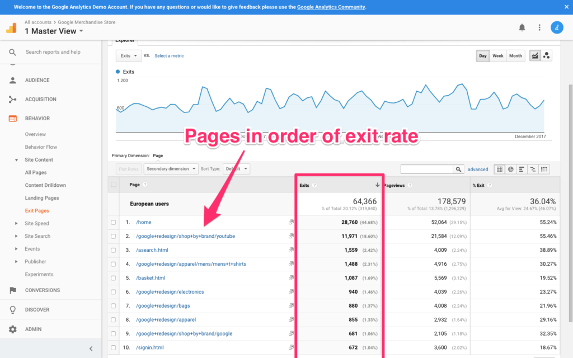Open the Exits metric dropdown
This screenshot has height=358, width=573.
click(x=128, y=56)
